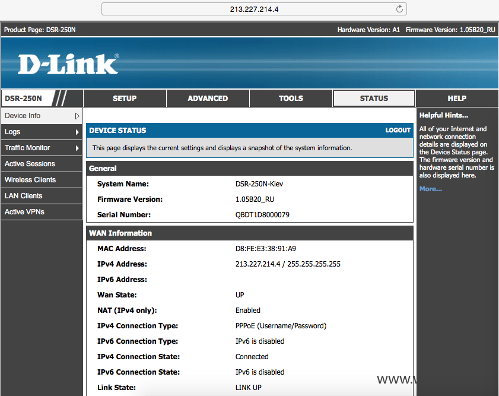Open Traffic Monitor in sidebar

42,148
